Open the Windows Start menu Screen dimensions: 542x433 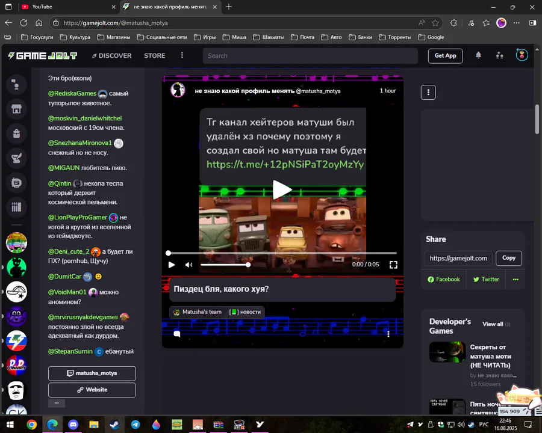click(10, 424)
